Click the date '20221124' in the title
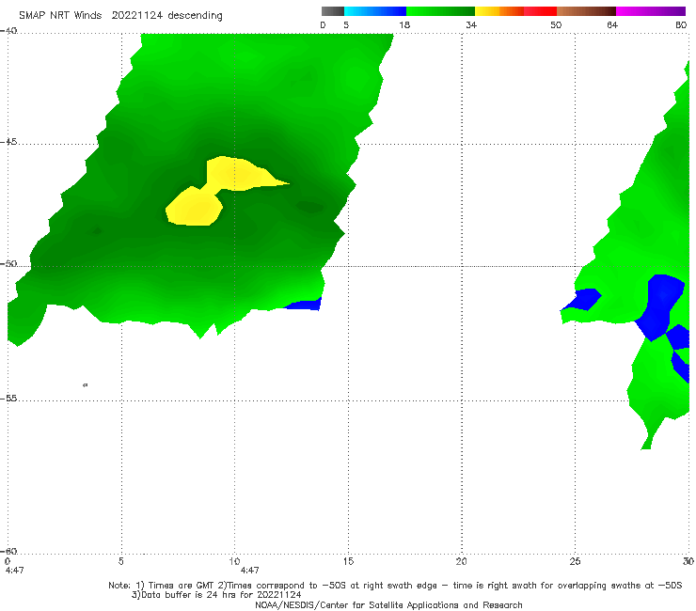Viewport: 696px width, 611px height. [137, 15]
